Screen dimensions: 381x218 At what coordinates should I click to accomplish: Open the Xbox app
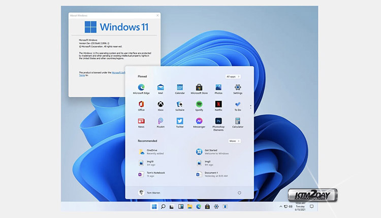[161, 106]
